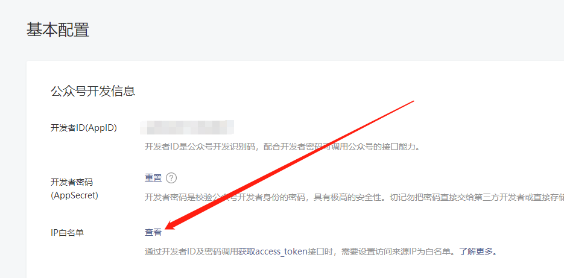Click the IP白名单 field label

point(68,233)
